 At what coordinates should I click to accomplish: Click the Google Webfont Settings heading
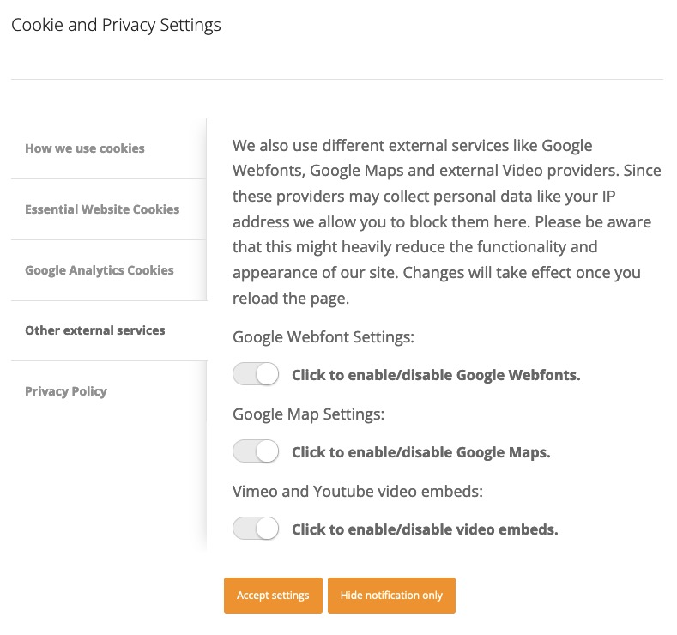323,336
